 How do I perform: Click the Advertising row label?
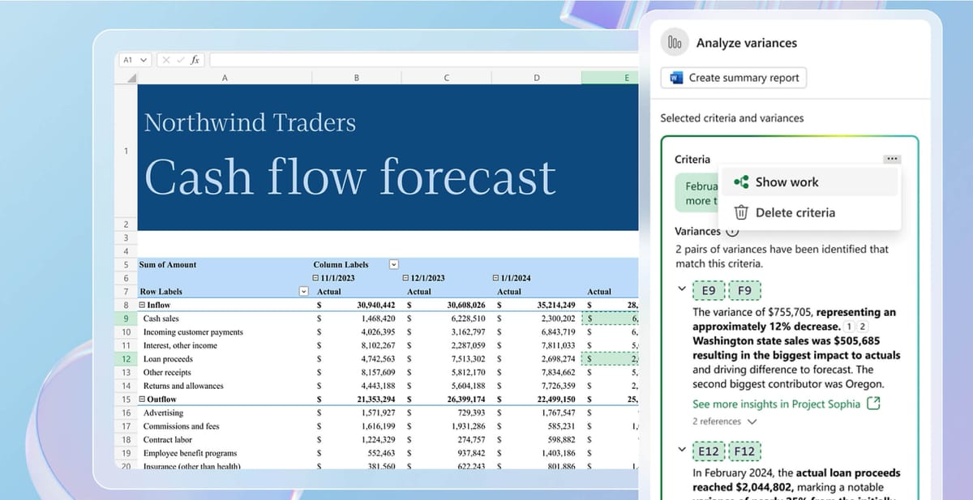163,413
